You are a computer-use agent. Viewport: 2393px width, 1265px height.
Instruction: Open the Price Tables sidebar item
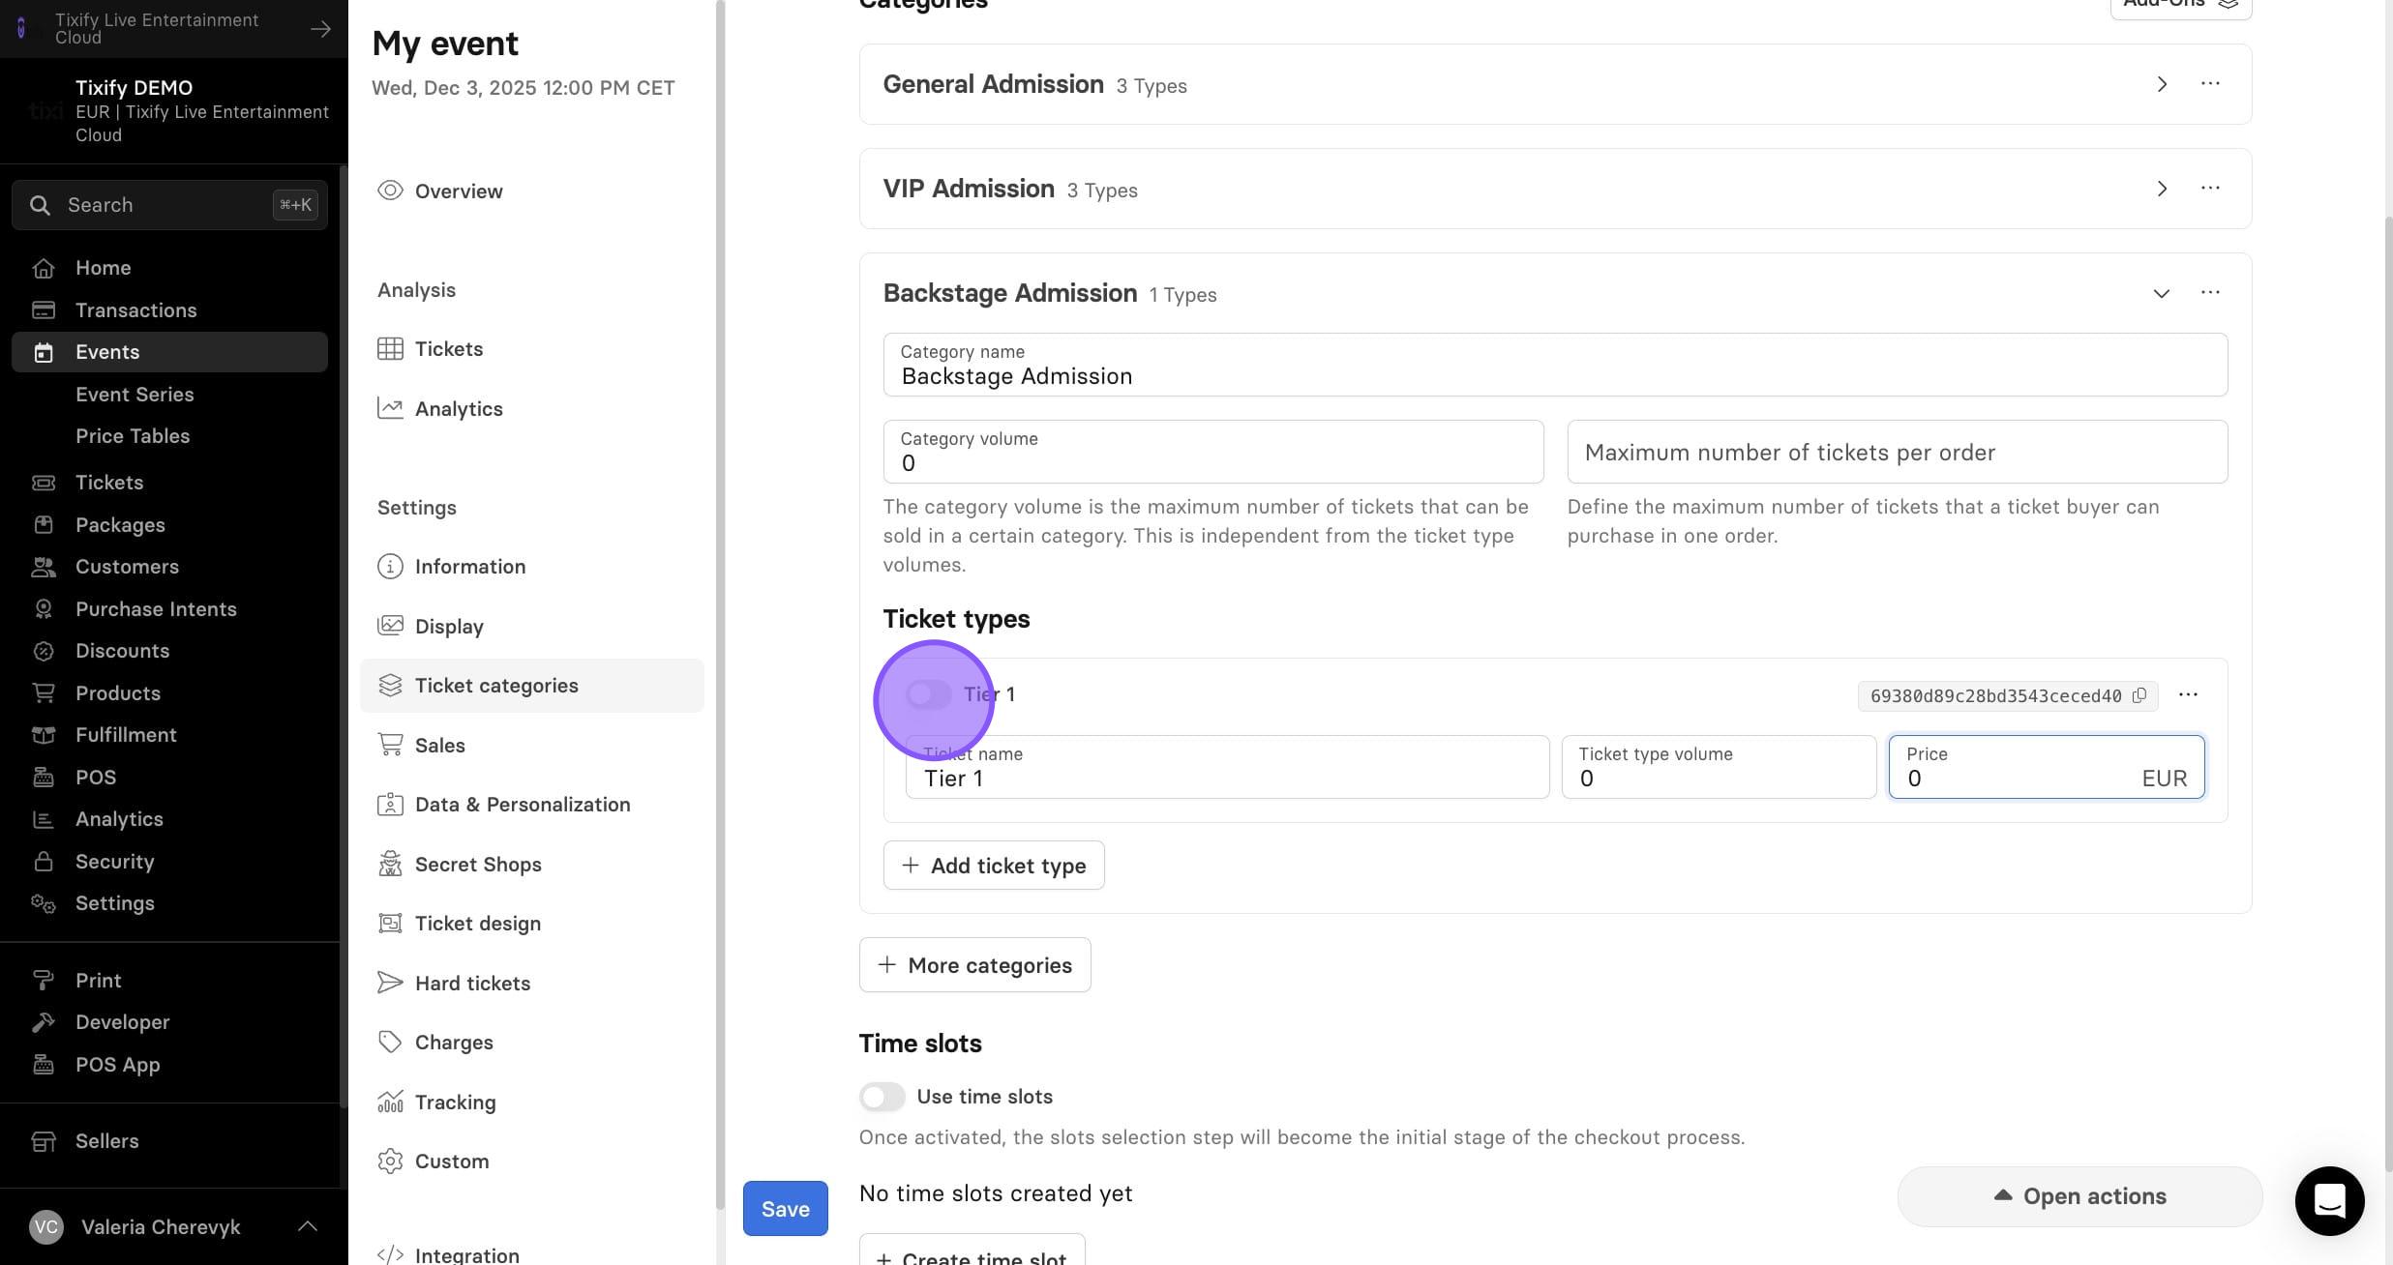tap(133, 436)
